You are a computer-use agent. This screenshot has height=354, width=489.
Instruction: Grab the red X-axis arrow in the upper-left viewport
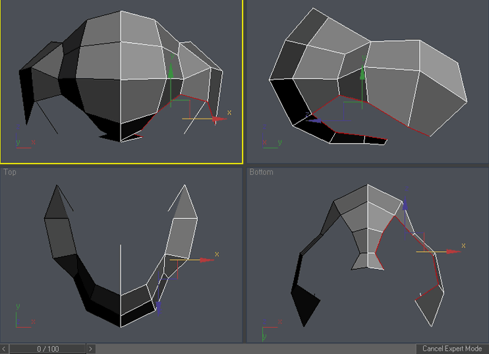216,119
